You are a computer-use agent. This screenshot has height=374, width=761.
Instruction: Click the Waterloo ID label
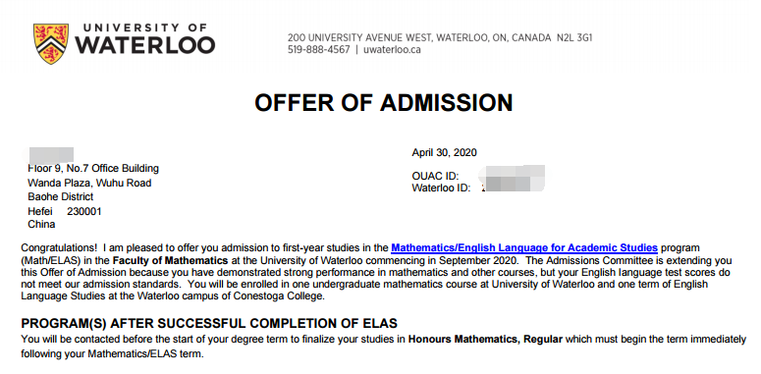(x=441, y=187)
